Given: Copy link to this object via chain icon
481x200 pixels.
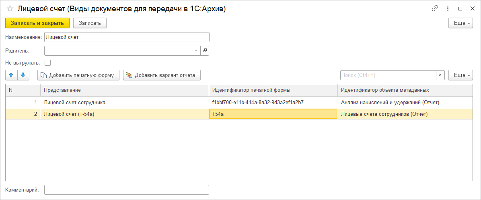Looking at the screenshot, I should [x=435, y=8].
